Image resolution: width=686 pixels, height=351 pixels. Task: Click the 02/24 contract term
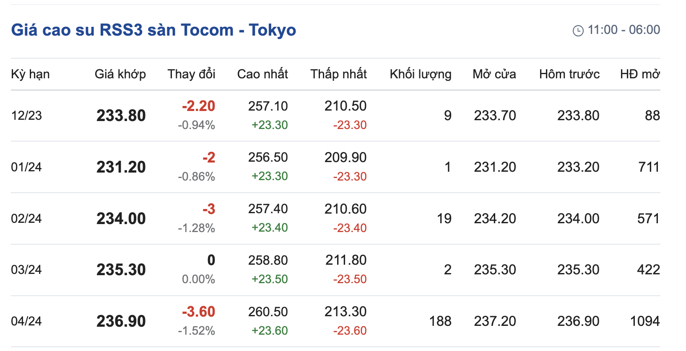coord(26,219)
